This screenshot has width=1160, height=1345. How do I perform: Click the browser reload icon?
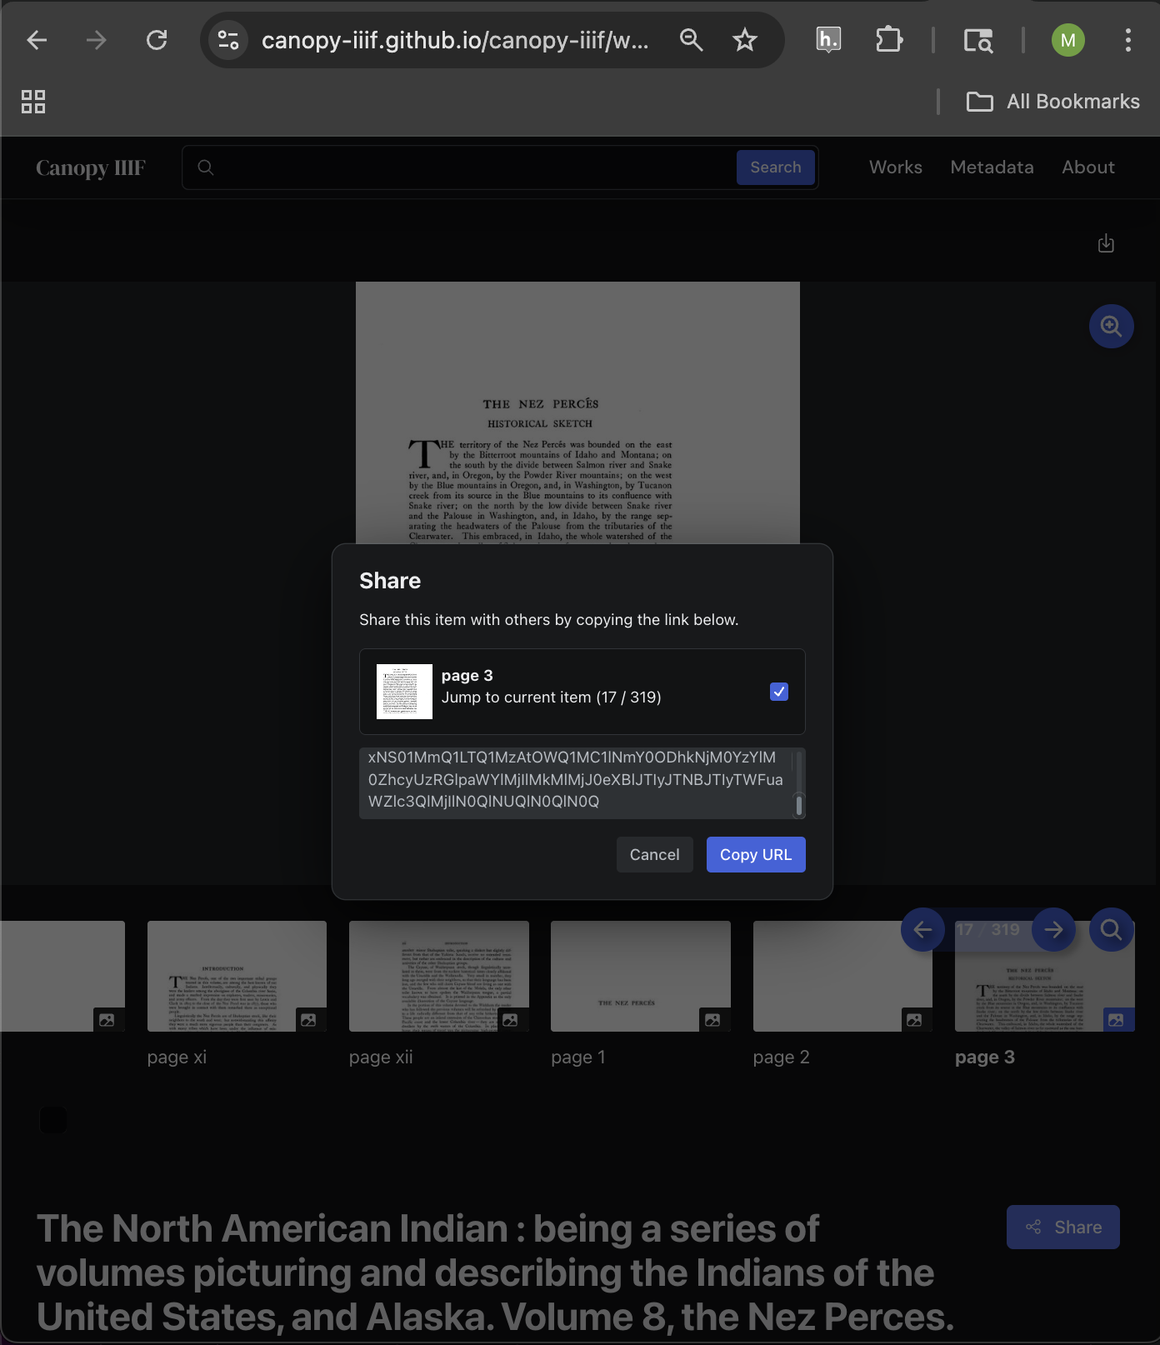pos(157,40)
